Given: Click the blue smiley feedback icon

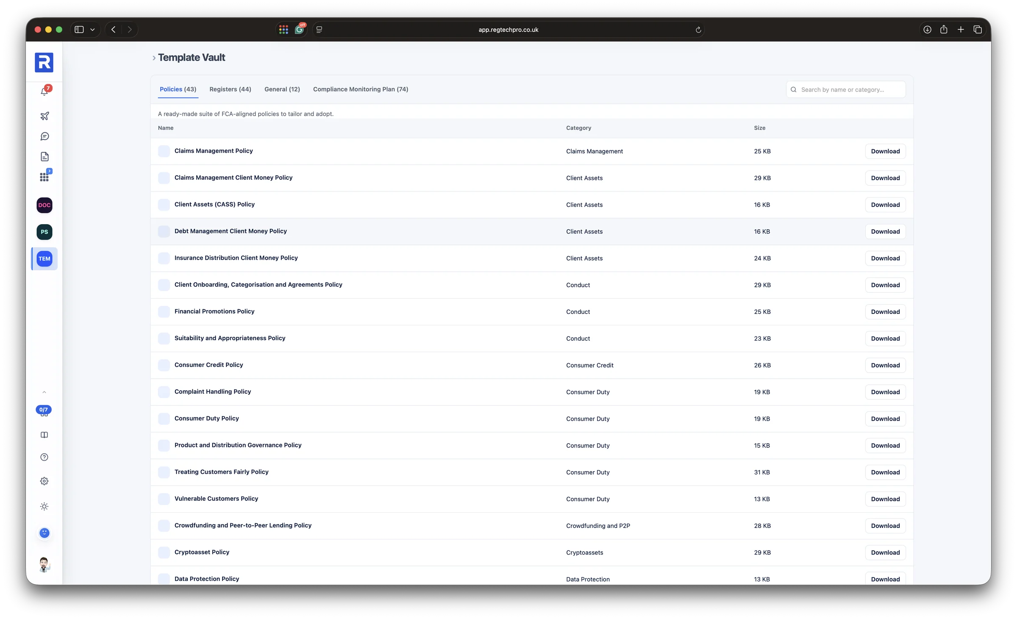Looking at the screenshot, I should [44, 533].
